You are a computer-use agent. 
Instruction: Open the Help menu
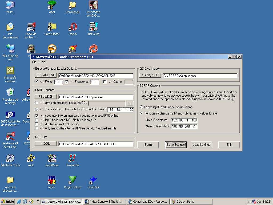tap(42, 62)
